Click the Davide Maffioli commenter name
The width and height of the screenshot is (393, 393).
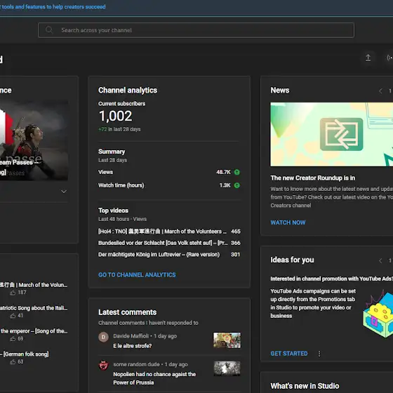coord(131,336)
